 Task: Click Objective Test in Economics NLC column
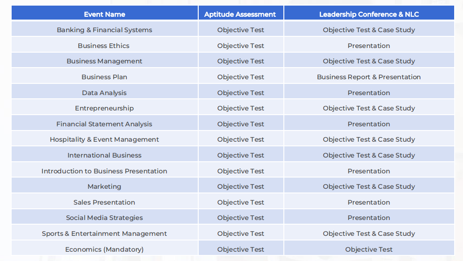tap(369, 249)
